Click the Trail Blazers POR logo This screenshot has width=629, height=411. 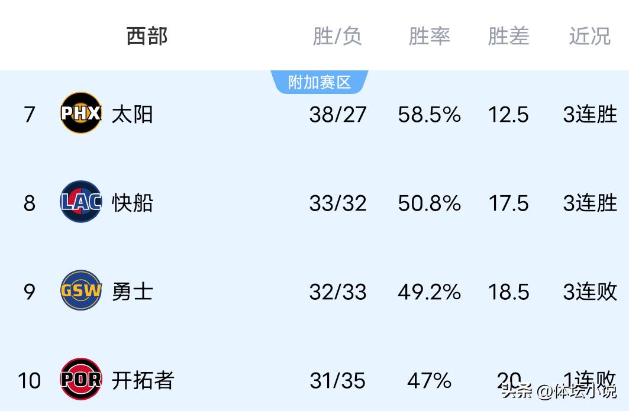tap(81, 379)
